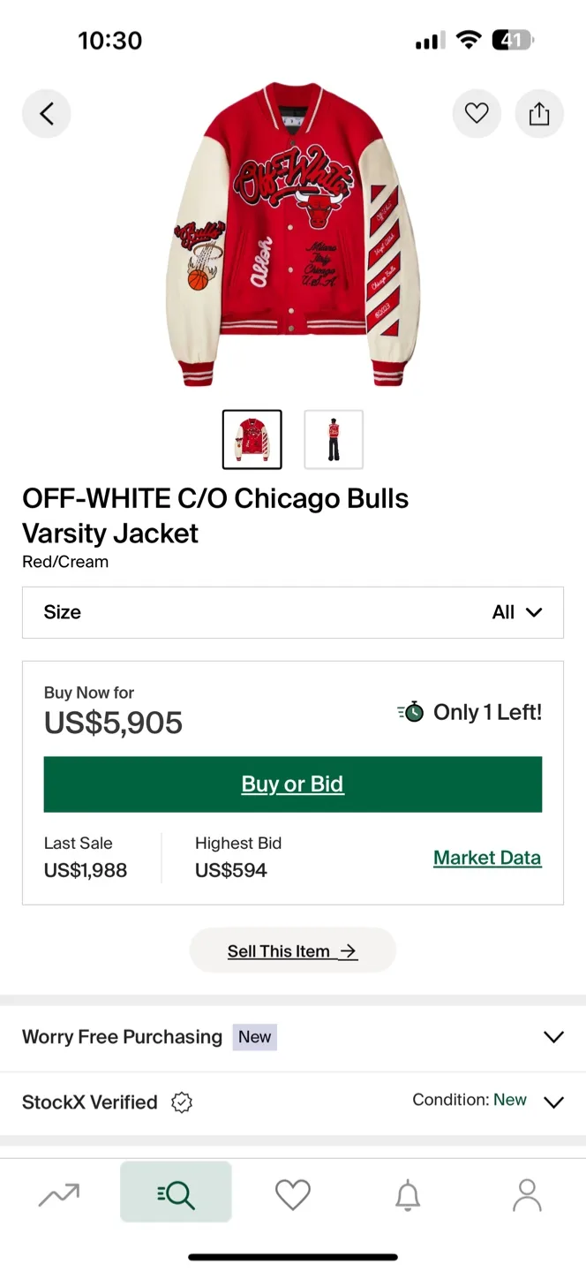Share the product listing
The image size is (586, 1272).
(539, 113)
